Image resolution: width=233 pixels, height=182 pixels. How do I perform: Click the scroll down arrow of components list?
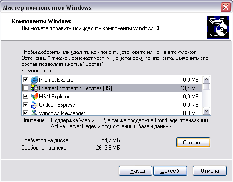[207, 111]
